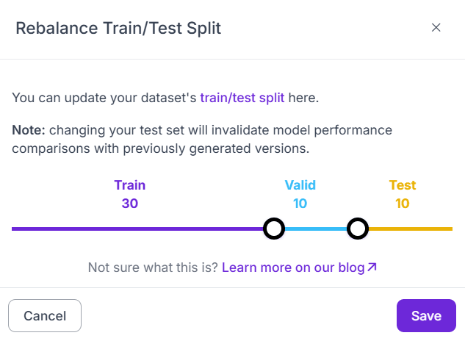Click the Train/Valid slider handle
This screenshot has width=465, height=341.
pos(273,229)
